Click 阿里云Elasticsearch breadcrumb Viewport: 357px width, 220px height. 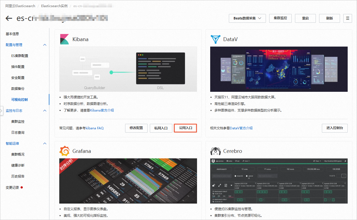click(20, 6)
